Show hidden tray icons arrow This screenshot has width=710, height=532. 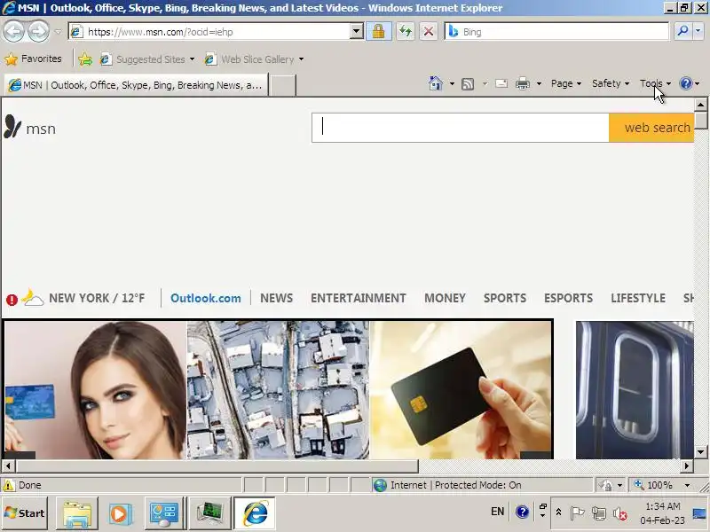pos(558,512)
